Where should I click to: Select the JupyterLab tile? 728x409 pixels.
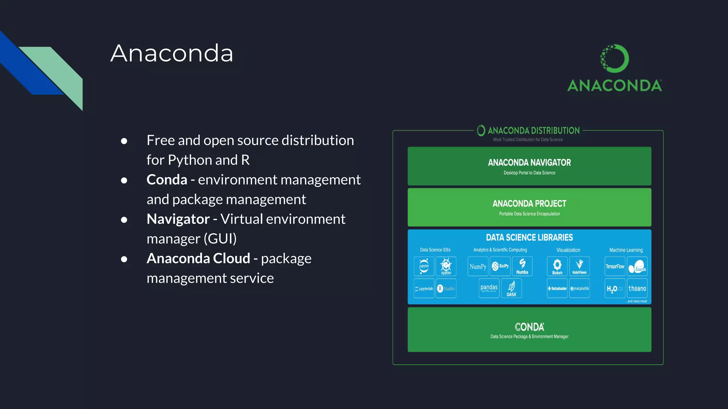(424, 288)
